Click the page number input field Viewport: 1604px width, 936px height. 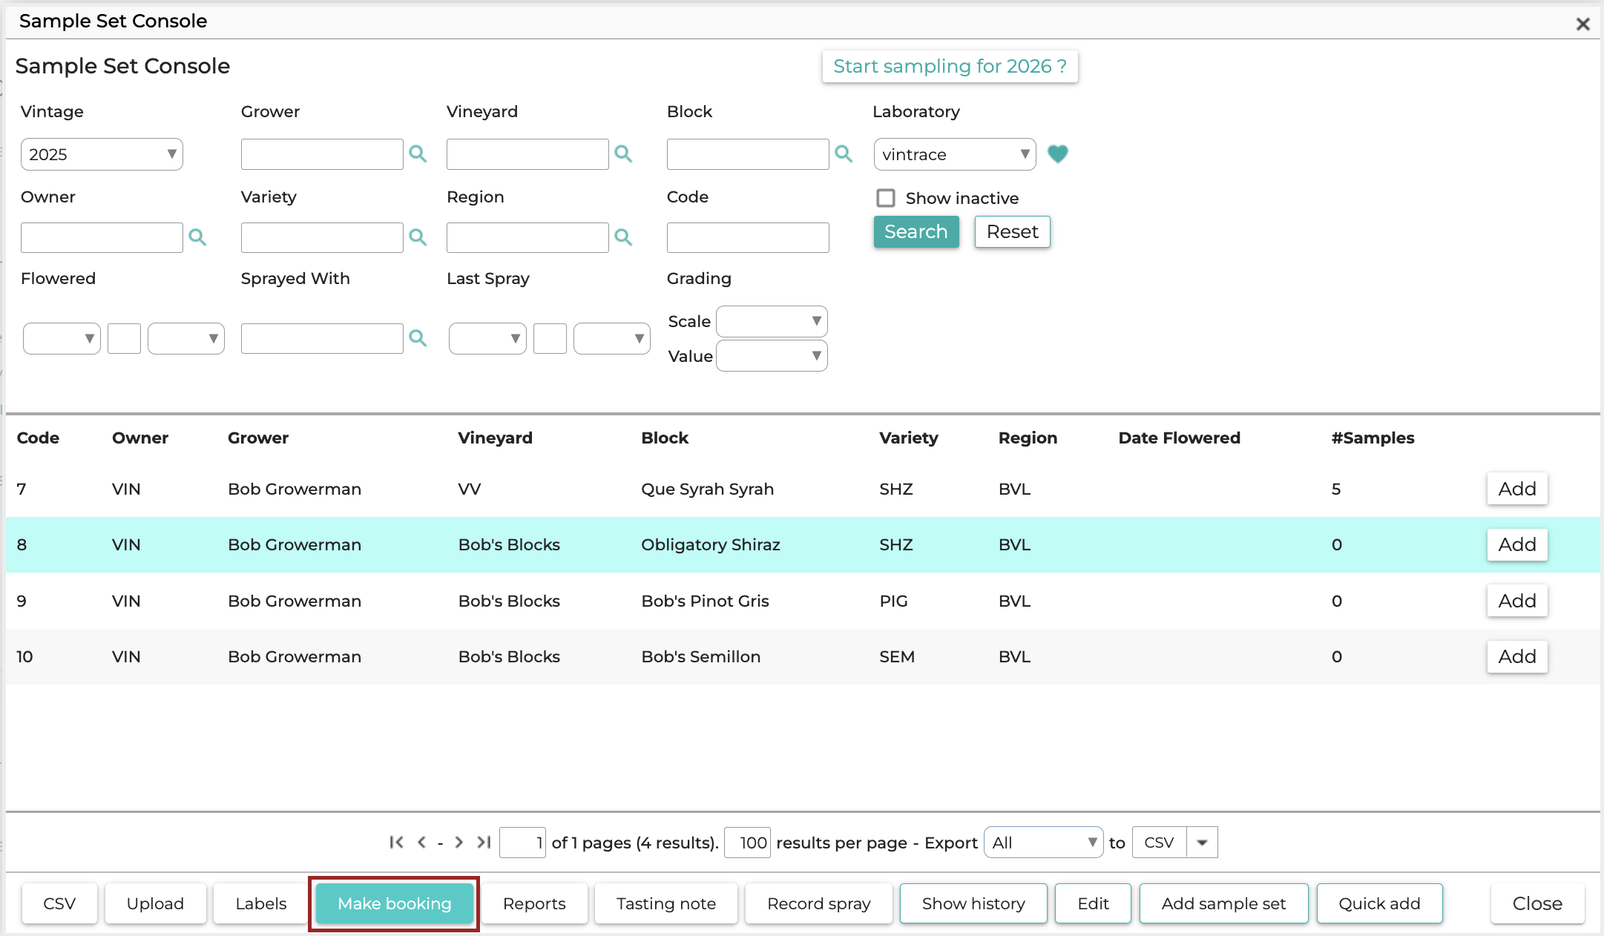pos(523,843)
